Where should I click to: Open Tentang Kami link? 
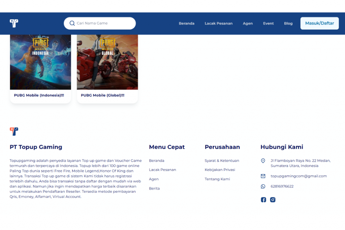pyautogui.click(x=217, y=179)
